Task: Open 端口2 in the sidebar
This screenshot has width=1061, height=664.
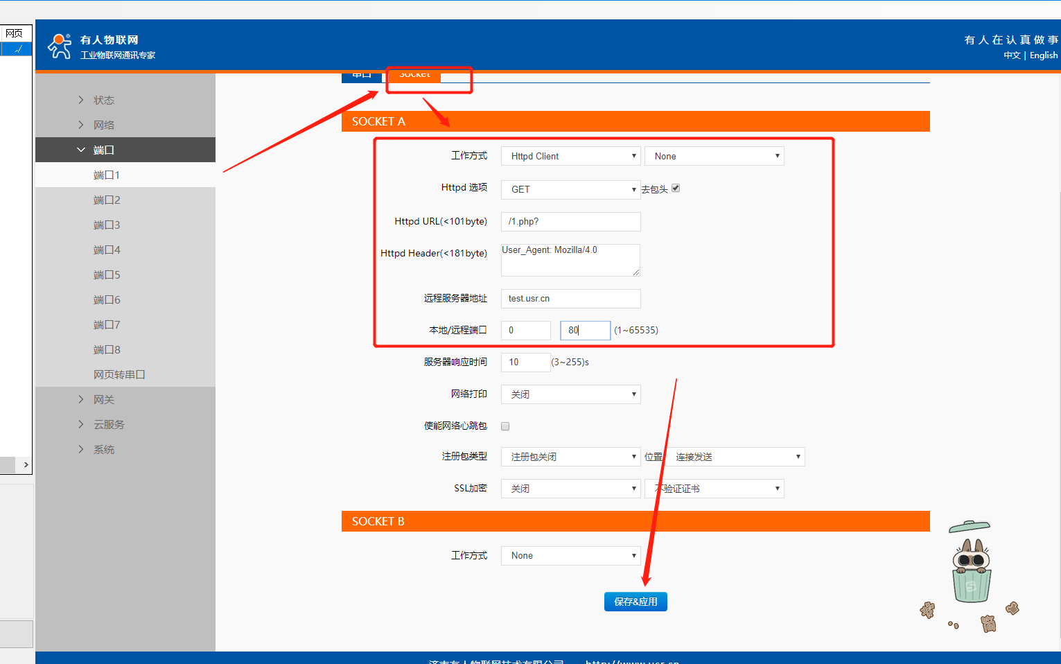Action: [125, 200]
